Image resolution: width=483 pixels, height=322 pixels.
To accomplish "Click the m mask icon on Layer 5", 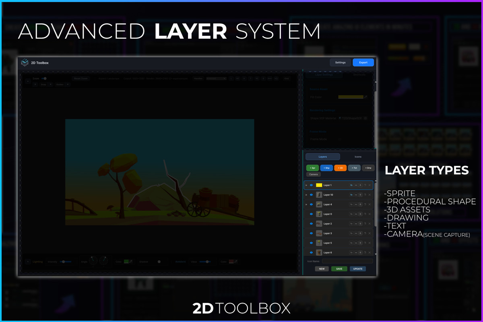I will click(x=356, y=243).
